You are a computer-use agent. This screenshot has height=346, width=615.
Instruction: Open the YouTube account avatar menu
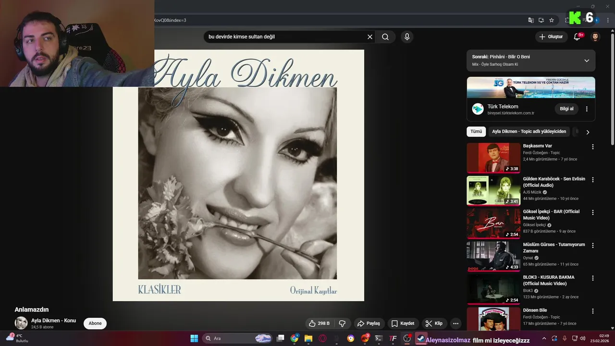coord(595,37)
